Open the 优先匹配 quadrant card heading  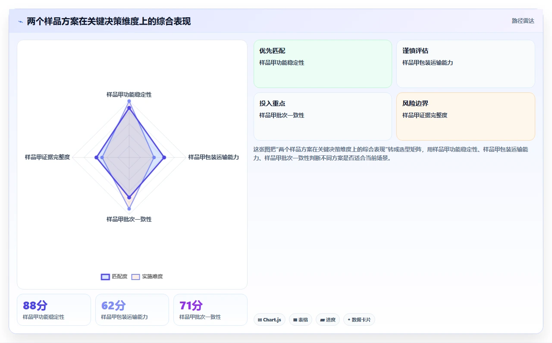pos(272,51)
